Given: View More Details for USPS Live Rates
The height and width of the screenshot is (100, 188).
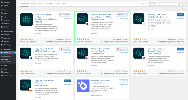Looking at the screenshot, I should (x=67, y=52).
